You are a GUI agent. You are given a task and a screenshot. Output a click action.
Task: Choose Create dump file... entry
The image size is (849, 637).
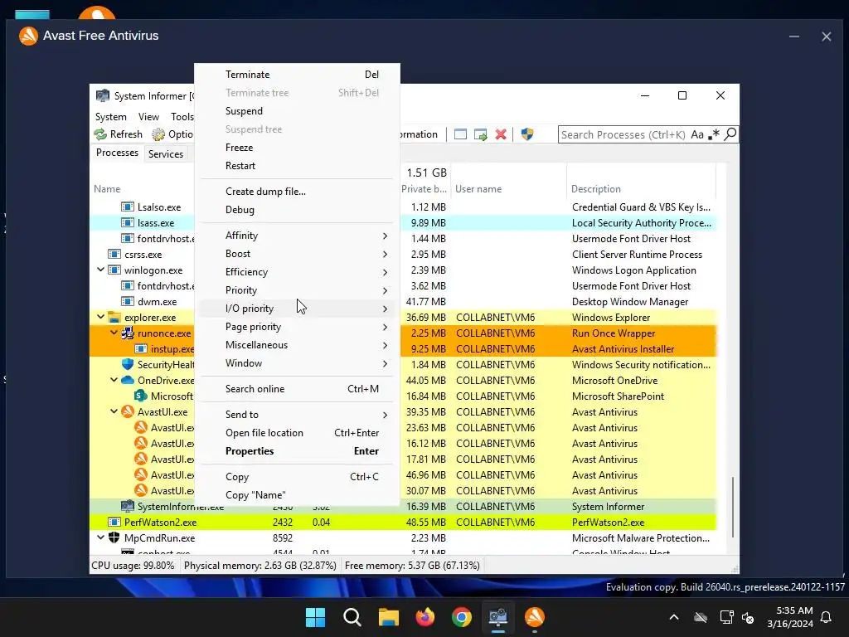(298, 192)
